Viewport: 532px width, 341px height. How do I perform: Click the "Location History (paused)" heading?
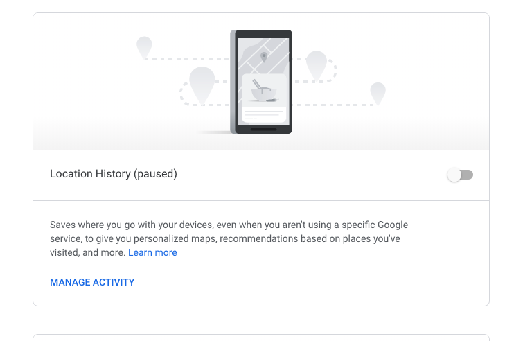click(114, 174)
